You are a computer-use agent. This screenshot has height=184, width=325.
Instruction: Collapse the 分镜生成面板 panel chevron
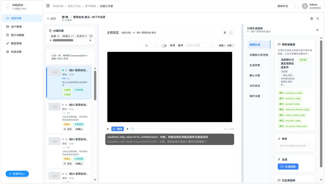coord(317,30)
